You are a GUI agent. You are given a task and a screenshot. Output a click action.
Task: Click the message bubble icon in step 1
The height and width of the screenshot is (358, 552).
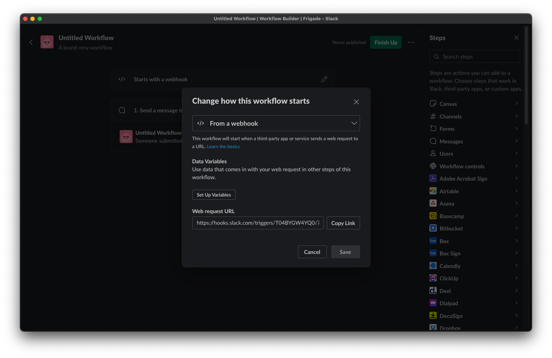(122, 110)
